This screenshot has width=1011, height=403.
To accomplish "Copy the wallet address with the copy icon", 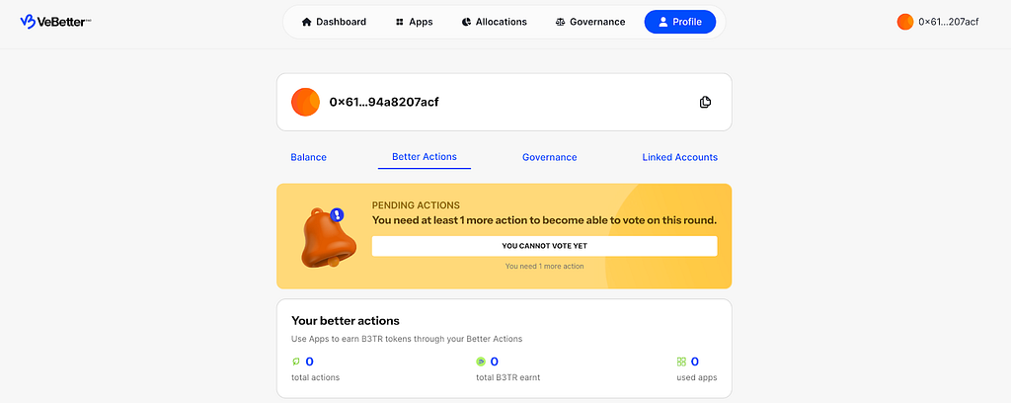I will point(705,102).
